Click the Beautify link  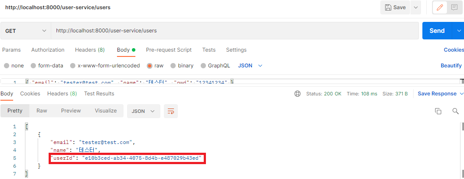point(451,66)
